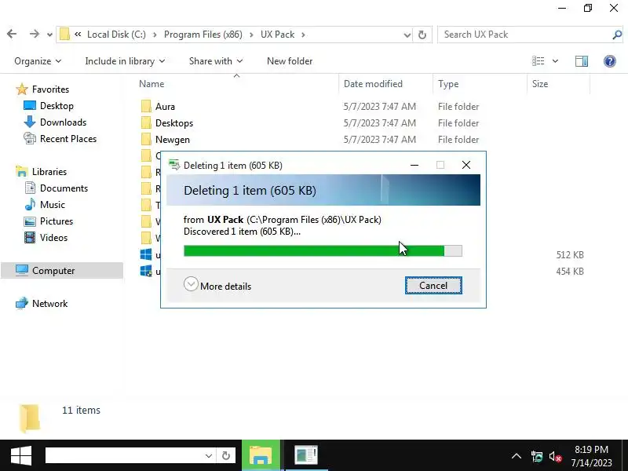The height and width of the screenshot is (471, 628).
Task: Refresh the UX Pack folder view
Action: tap(422, 35)
